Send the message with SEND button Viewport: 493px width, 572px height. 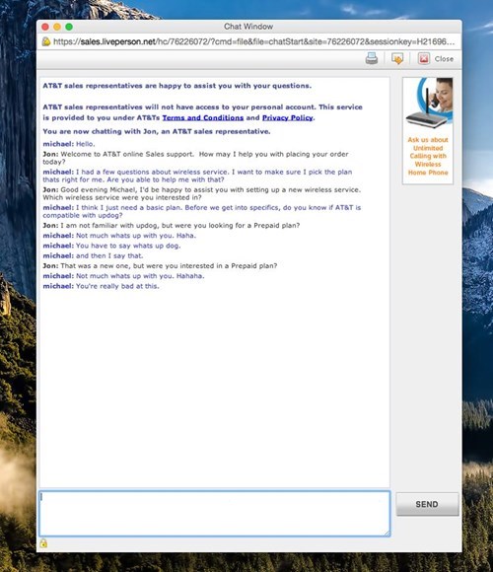tap(427, 504)
